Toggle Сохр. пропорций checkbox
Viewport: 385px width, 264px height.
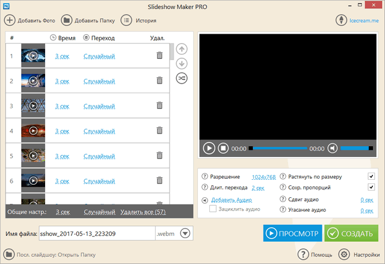[x=371, y=188]
